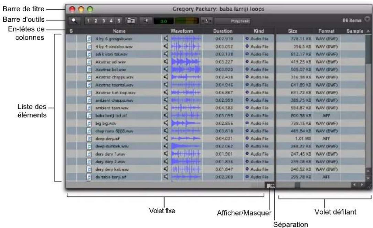Recall view preset 1
Screen dimensions: 373x228
tap(88, 21)
